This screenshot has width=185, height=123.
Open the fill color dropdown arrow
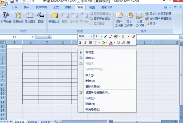(x=107, y=43)
